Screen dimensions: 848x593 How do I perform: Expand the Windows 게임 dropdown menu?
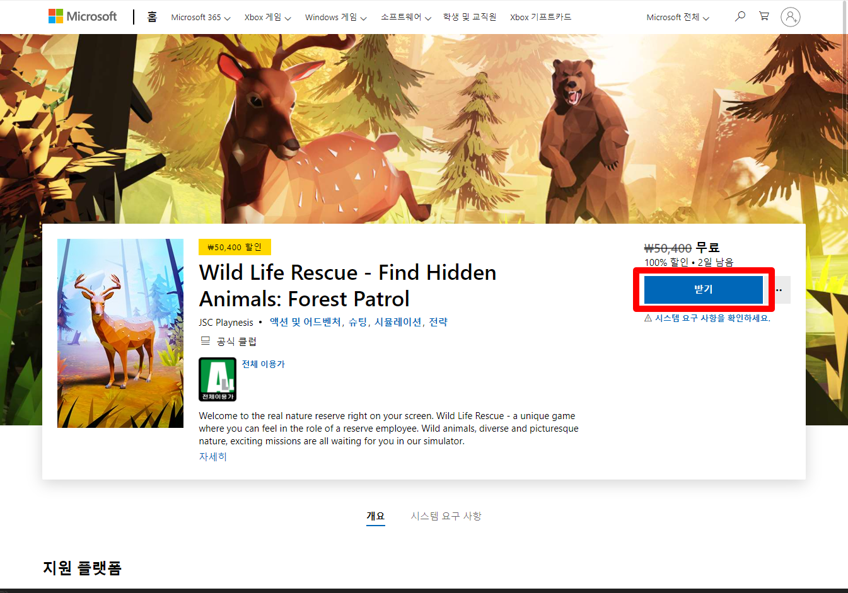click(336, 18)
